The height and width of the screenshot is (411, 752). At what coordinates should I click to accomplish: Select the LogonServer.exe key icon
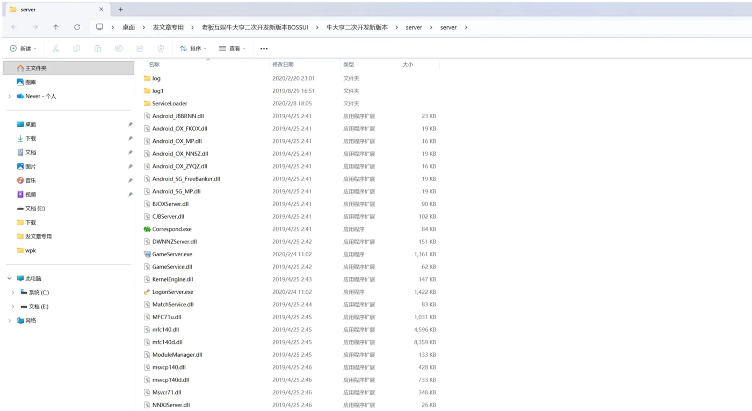147,292
